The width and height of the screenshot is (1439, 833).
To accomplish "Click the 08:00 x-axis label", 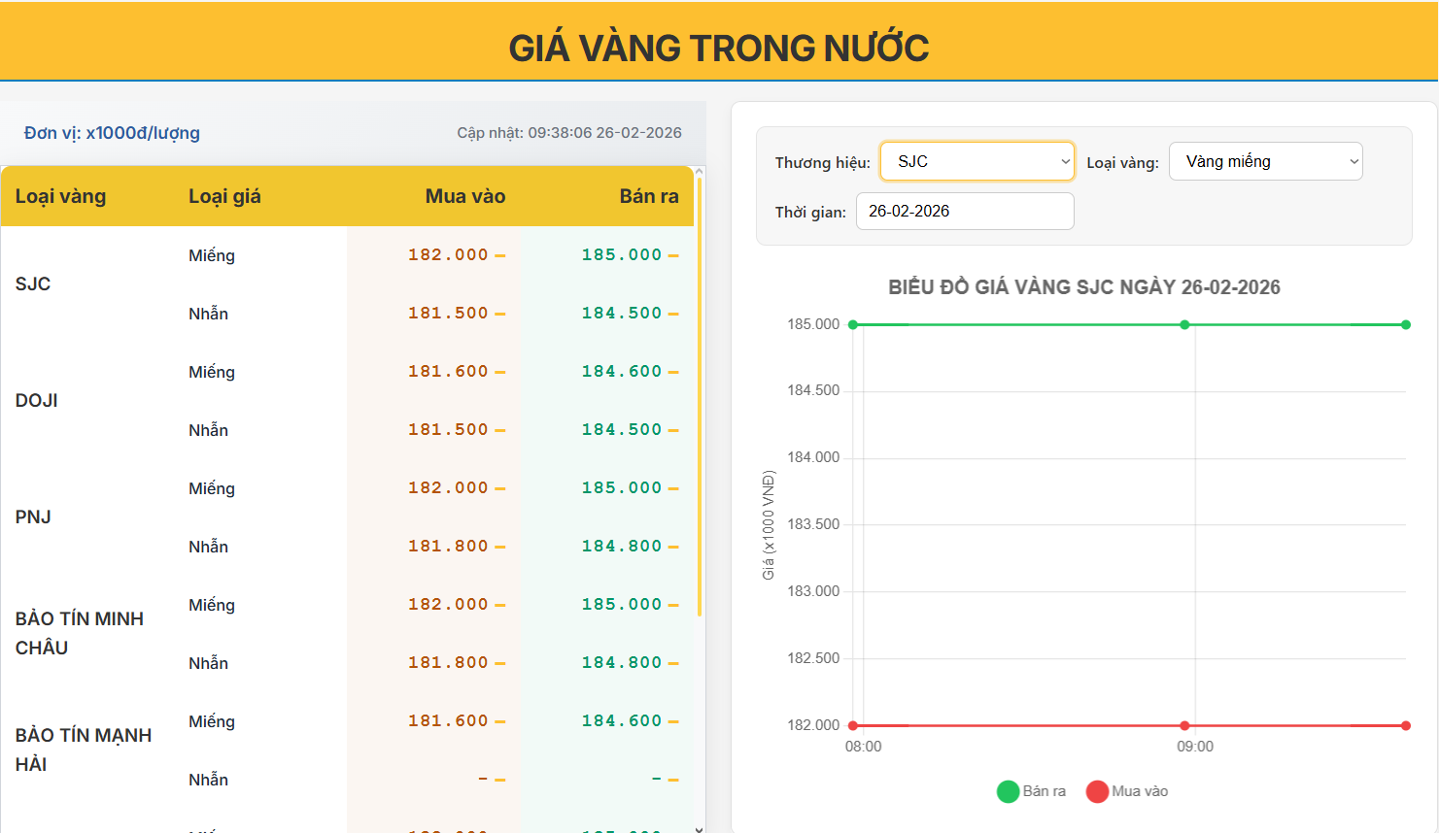I will tap(864, 747).
